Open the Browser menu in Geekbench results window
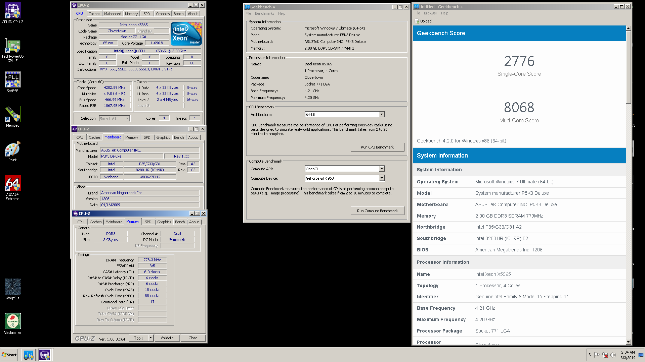Image resolution: width=645 pixels, height=362 pixels. pyautogui.click(x=430, y=13)
